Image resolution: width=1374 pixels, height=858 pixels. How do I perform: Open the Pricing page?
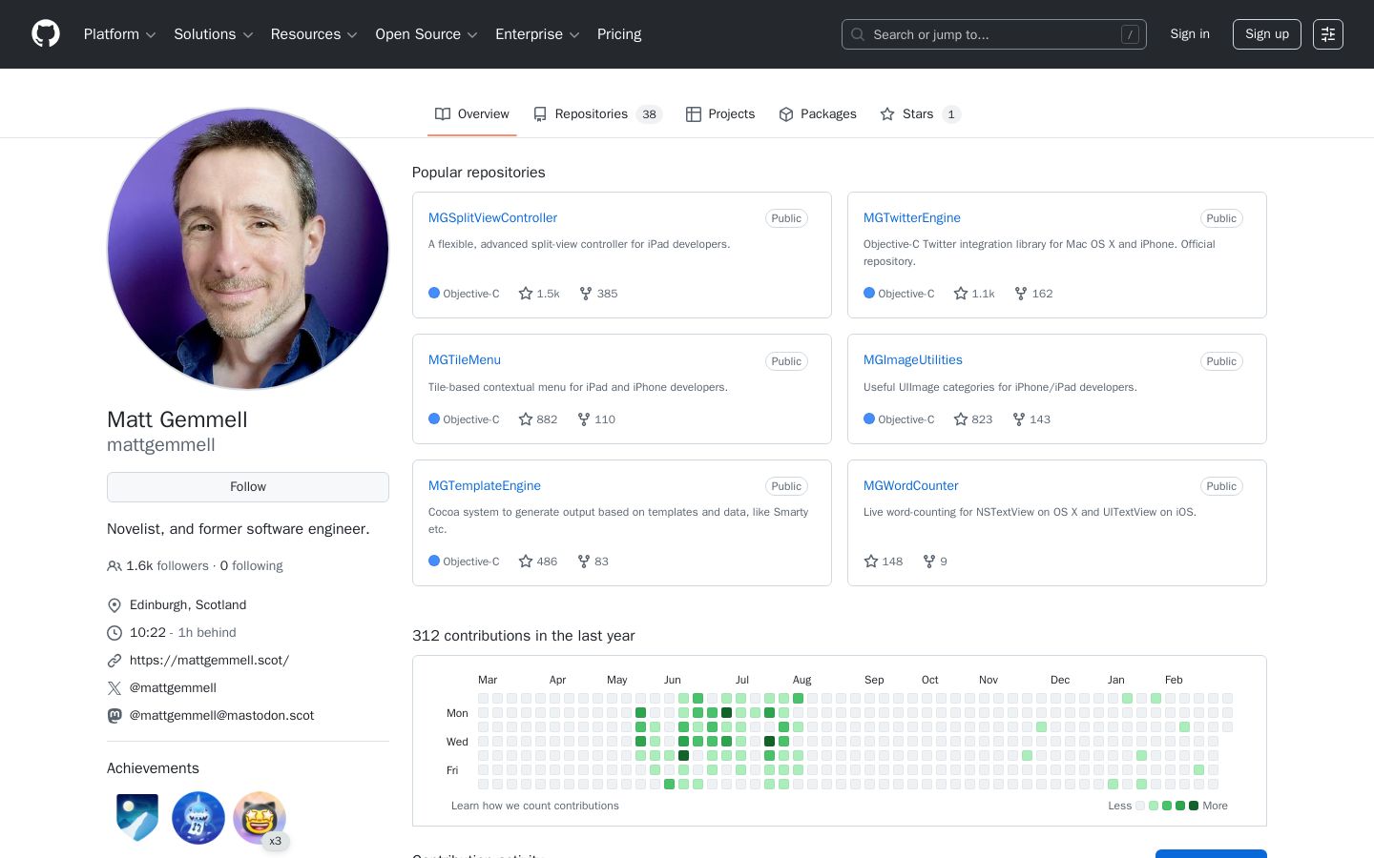619,34
